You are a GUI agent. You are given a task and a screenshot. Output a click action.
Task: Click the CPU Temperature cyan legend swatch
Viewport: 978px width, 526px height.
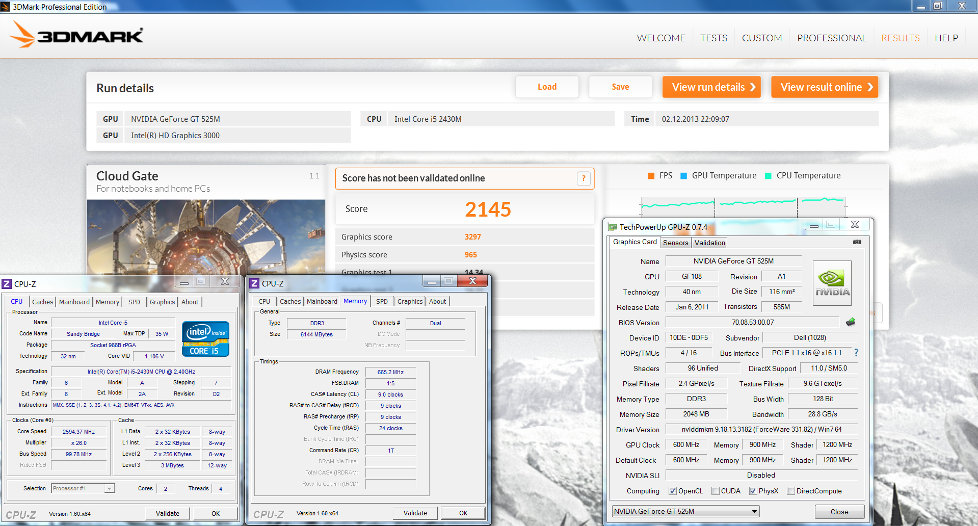(768, 176)
